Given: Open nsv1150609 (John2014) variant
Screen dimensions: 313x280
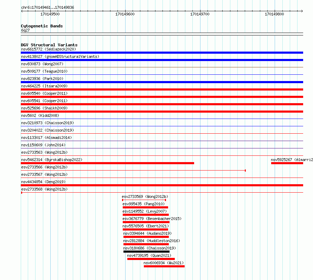Looking at the screenshot, I should (43, 145).
